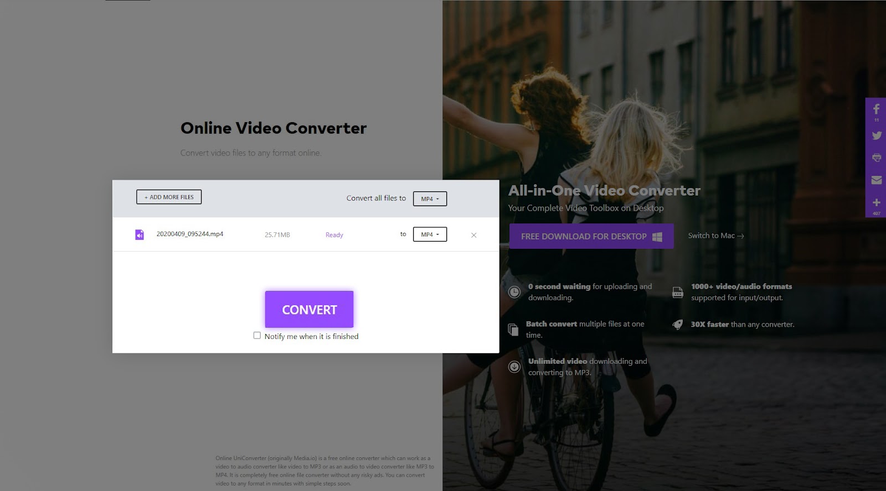Enable Notify me when it is finished checkbox

point(257,335)
